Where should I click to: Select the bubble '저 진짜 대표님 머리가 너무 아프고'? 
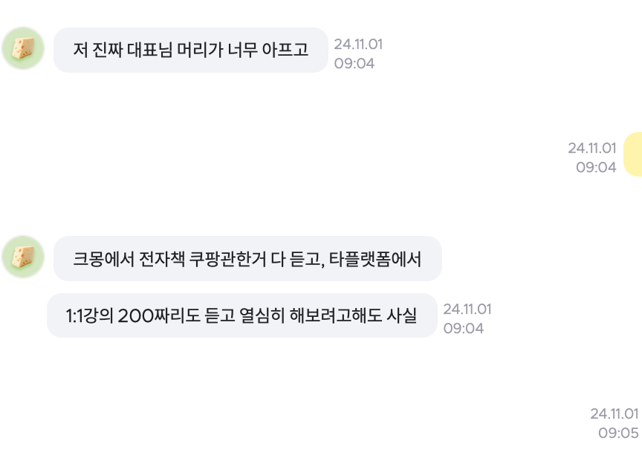190,50
